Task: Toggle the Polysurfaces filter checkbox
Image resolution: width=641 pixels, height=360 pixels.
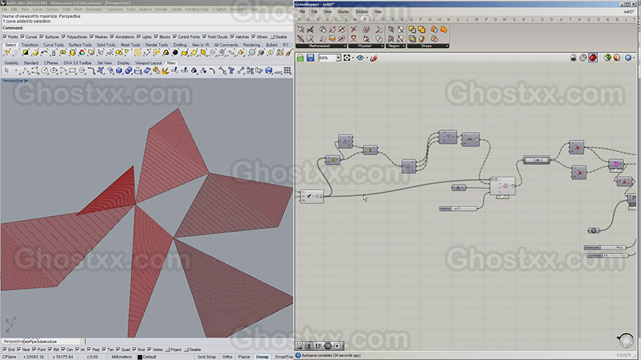Action: pyautogui.click(x=64, y=37)
